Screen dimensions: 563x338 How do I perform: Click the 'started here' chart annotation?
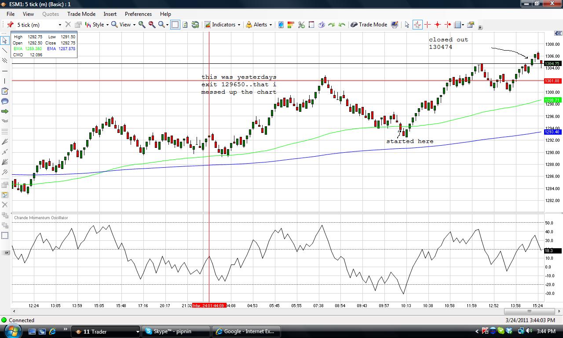(409, 141)
